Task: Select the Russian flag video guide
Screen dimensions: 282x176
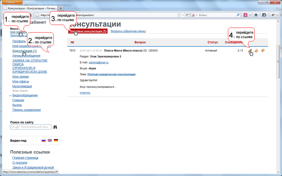Action: point(43,141)
